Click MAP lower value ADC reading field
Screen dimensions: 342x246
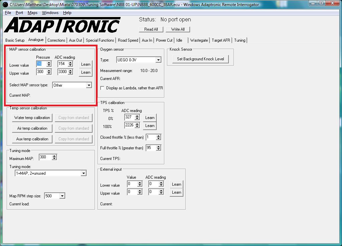coord(63,64)
